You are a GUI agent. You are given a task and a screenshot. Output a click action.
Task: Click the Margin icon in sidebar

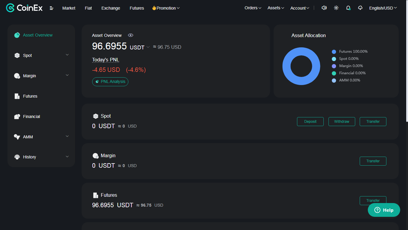coord(17,76)
